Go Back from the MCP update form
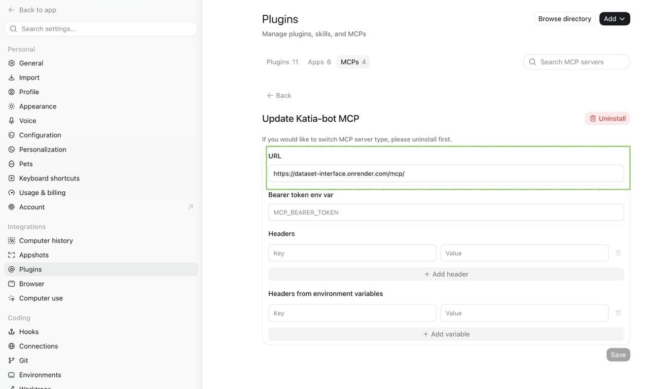Image resolution: width=649 pixels, height=389 pixels. (279, 95)
